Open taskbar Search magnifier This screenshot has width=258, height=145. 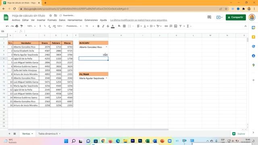73,141
